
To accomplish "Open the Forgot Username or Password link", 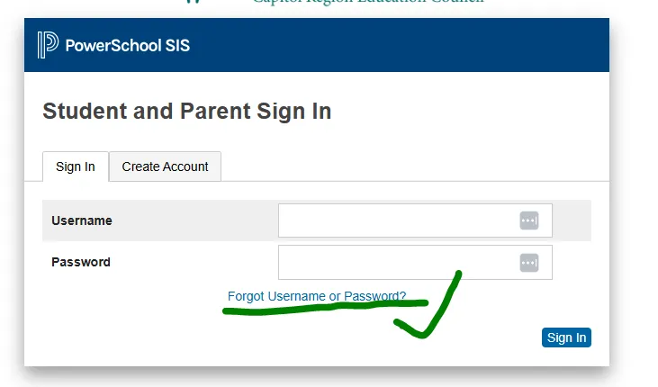I will pos(316,296).
